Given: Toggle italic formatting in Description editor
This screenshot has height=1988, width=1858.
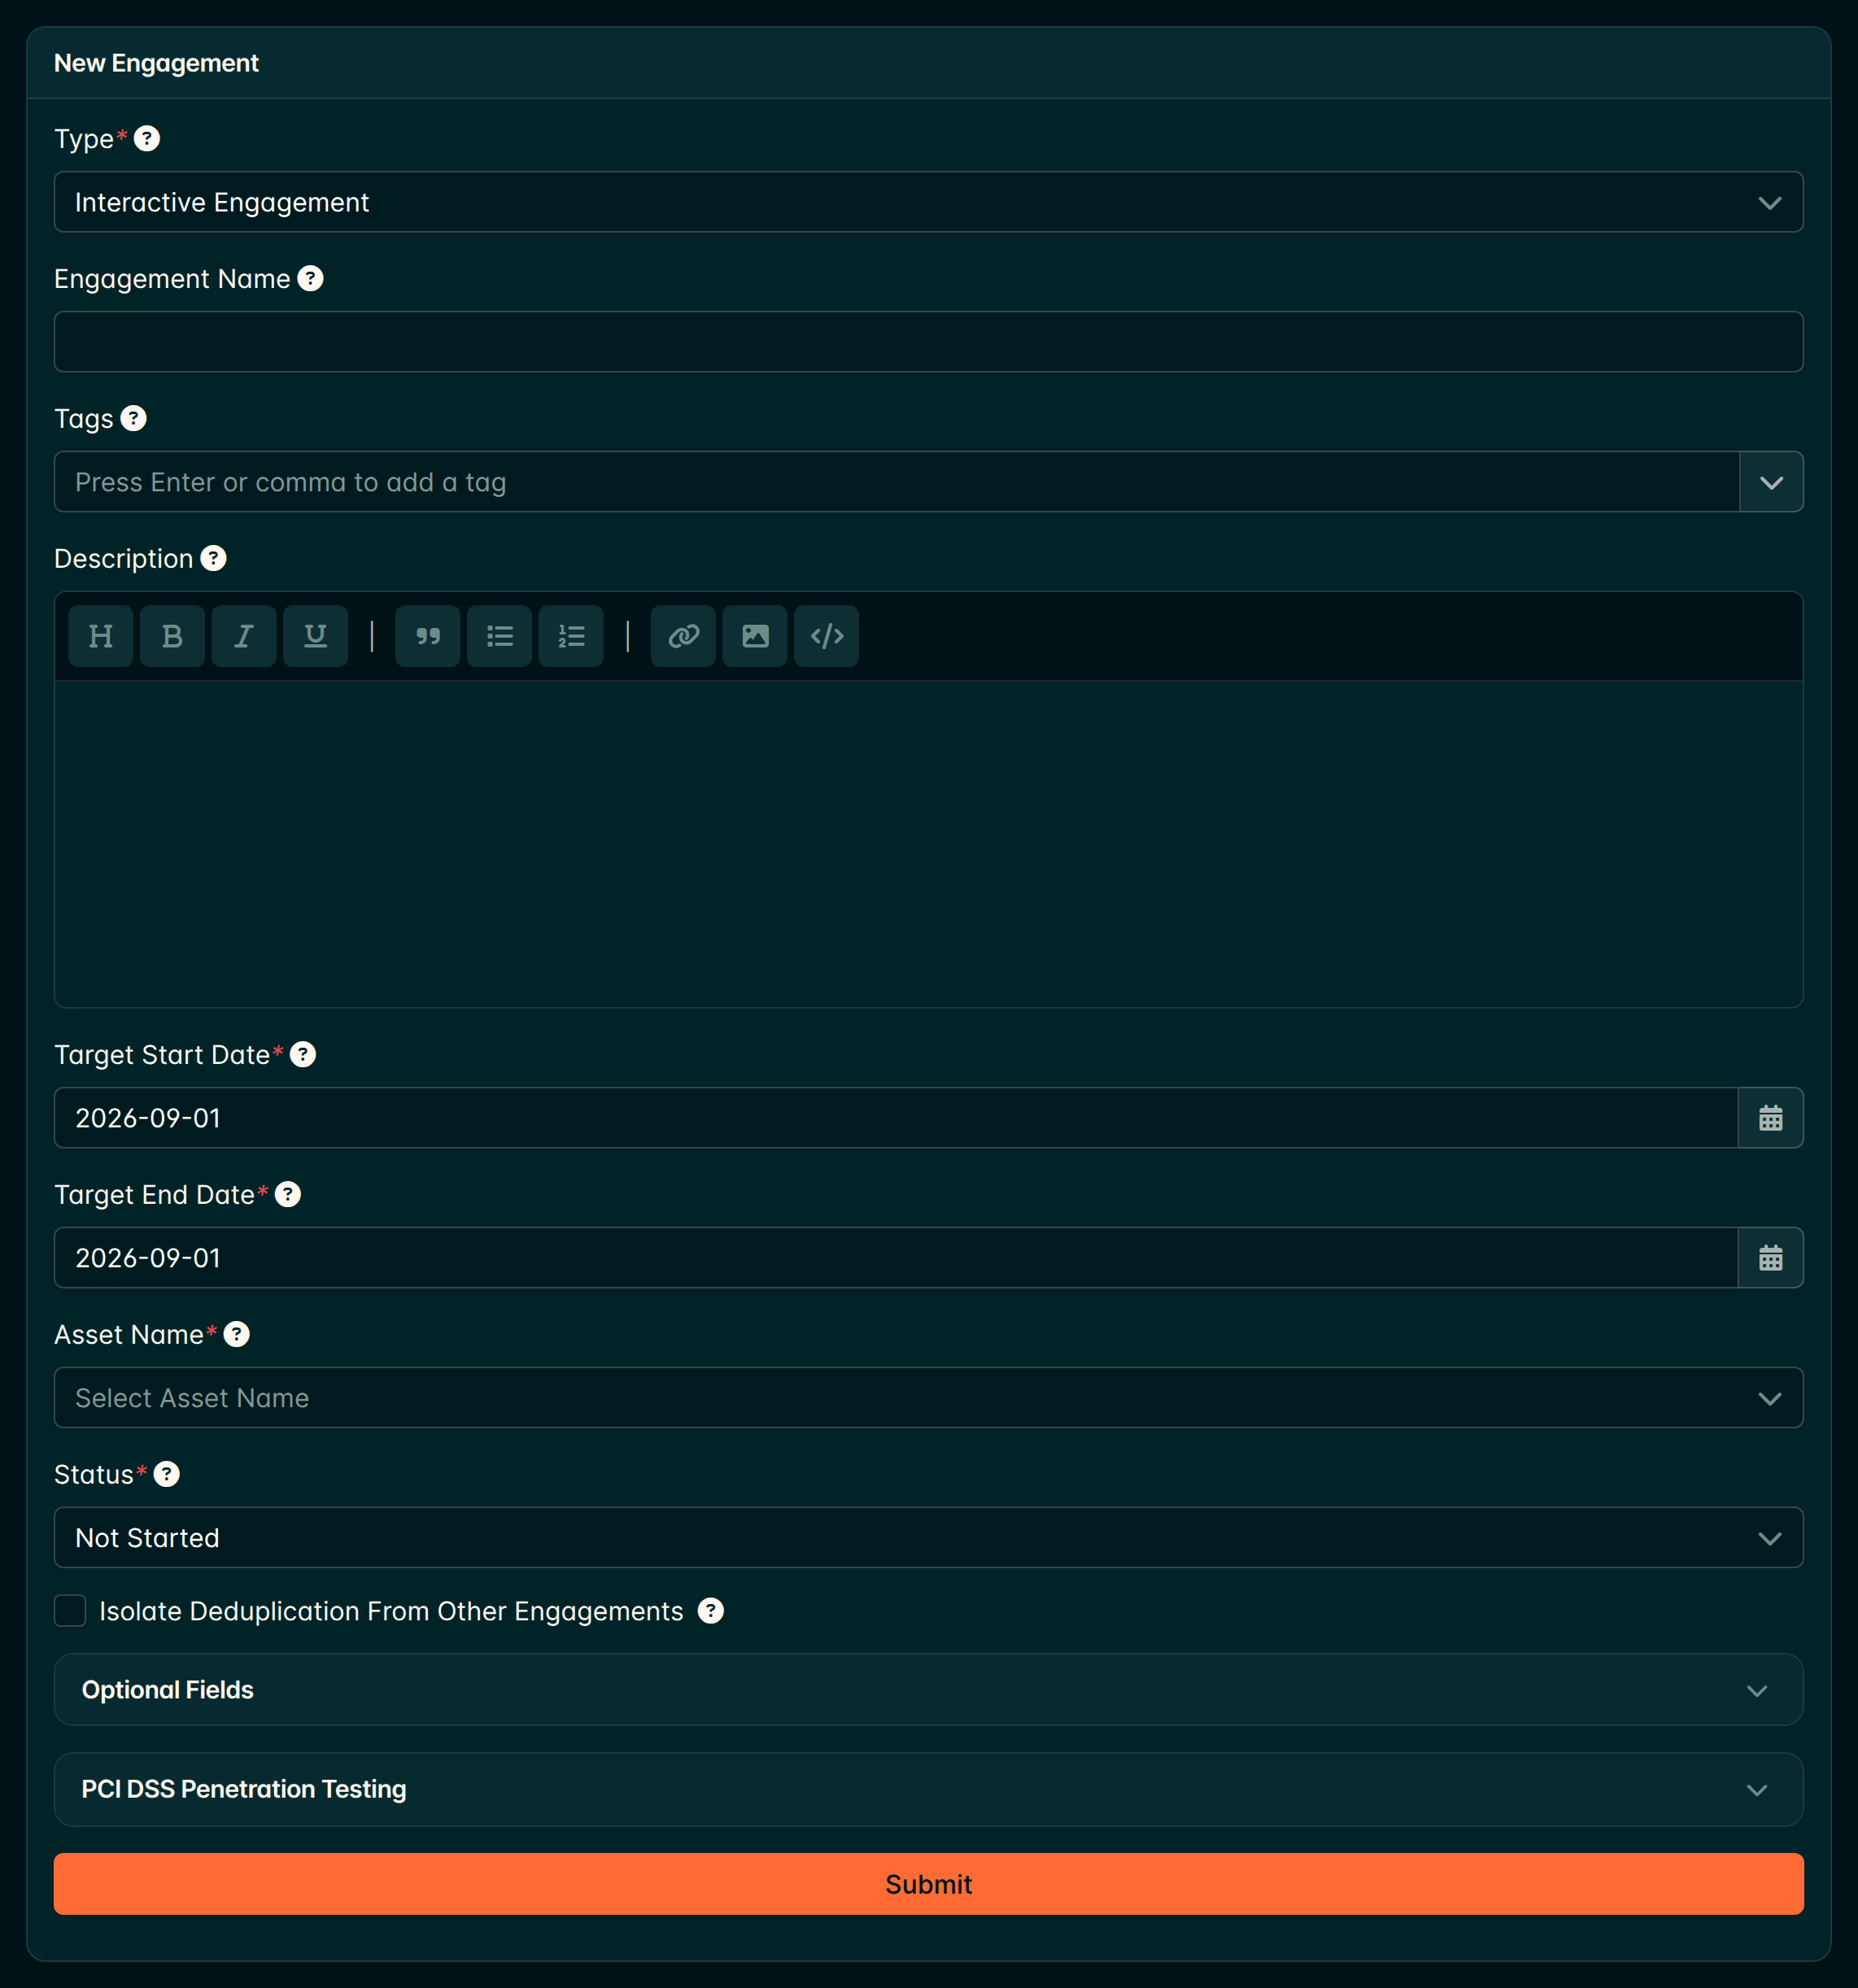Looking at the screenshot, I should pos(244,636).
